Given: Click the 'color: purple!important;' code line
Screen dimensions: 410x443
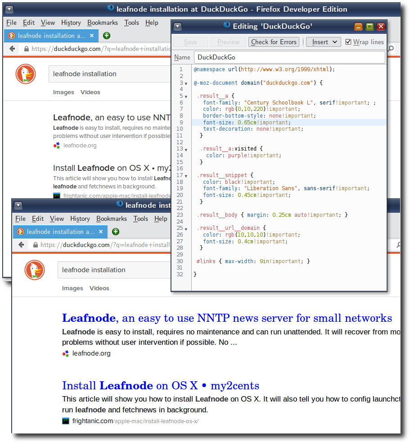Looking at the screenshot, I should click(243, 155).
